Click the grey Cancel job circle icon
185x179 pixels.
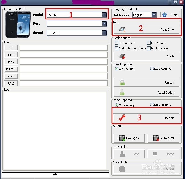point(122,169)
